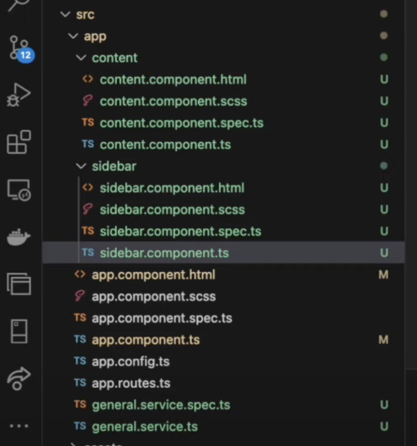This screenshot has height=446, width=417.
Task: Open content.component.html file
Action: (173, 80)
